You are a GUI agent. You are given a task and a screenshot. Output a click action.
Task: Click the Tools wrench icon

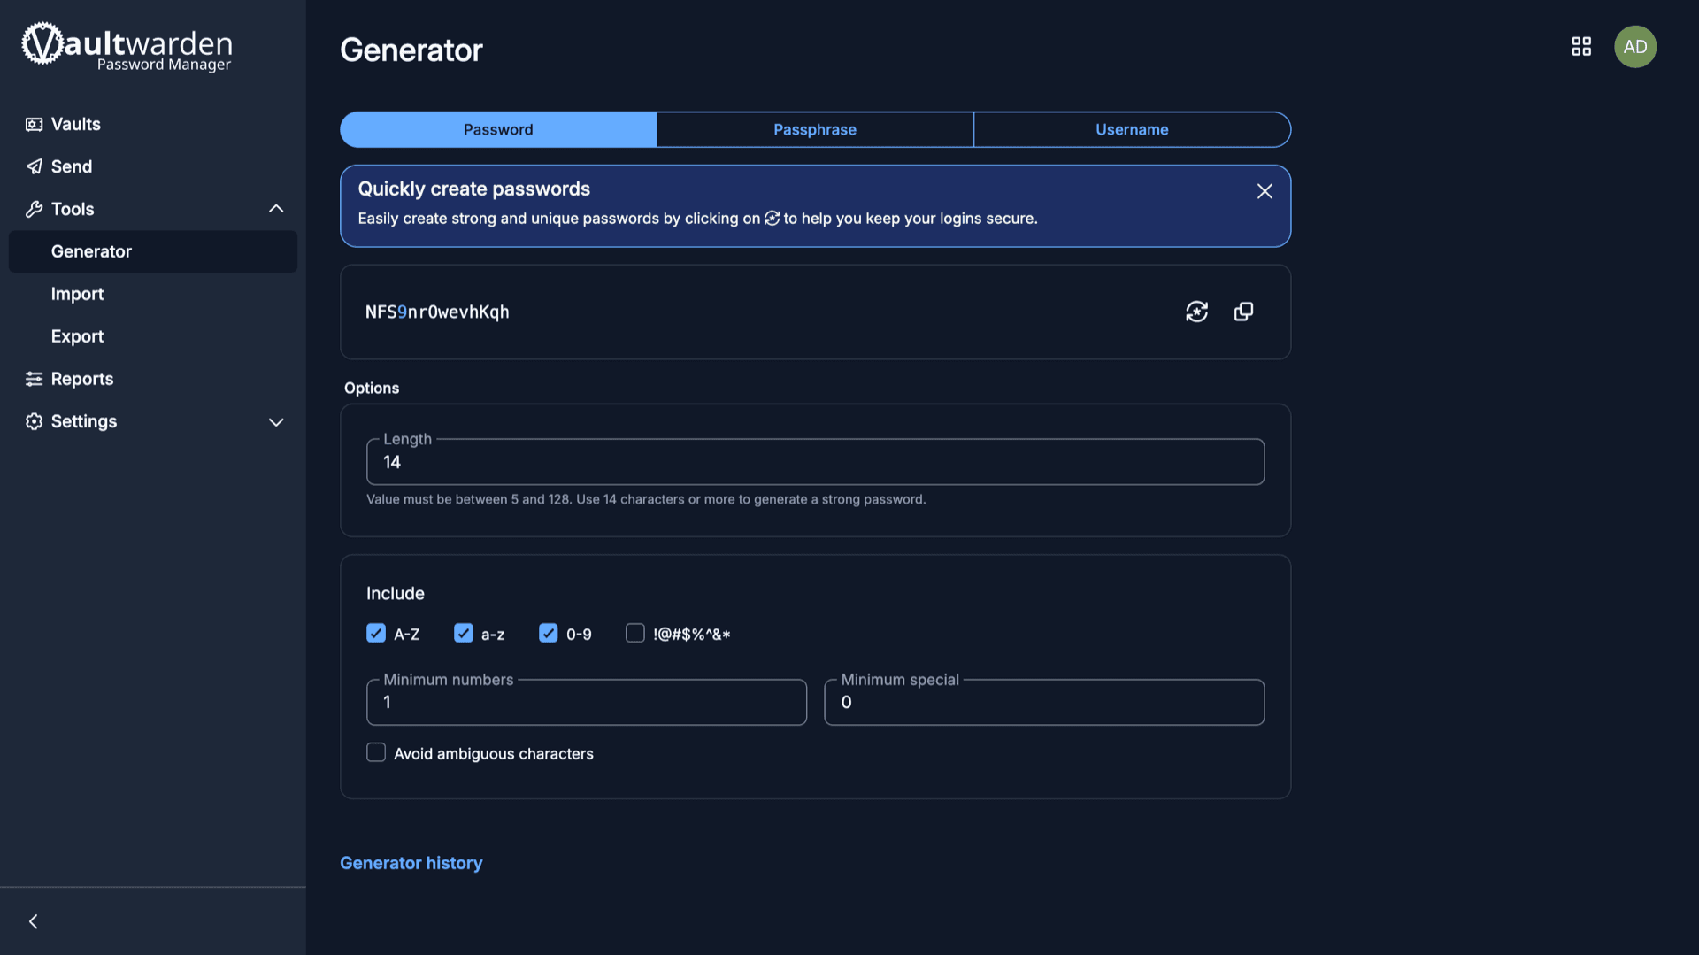pyautogui.click(x=34, y=209)
